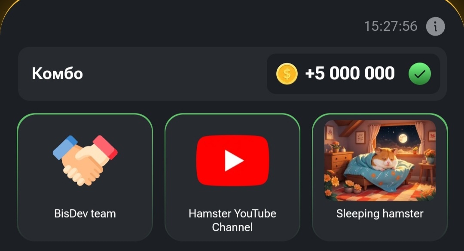Tap the gold dollar coin icon
This screenshot has width=464, height=251.
click(287, 74)
